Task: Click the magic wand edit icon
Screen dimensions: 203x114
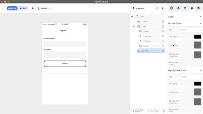Action: 157,8
